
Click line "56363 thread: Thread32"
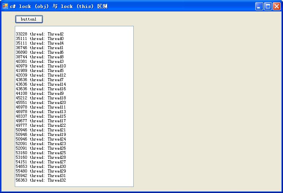41,180
